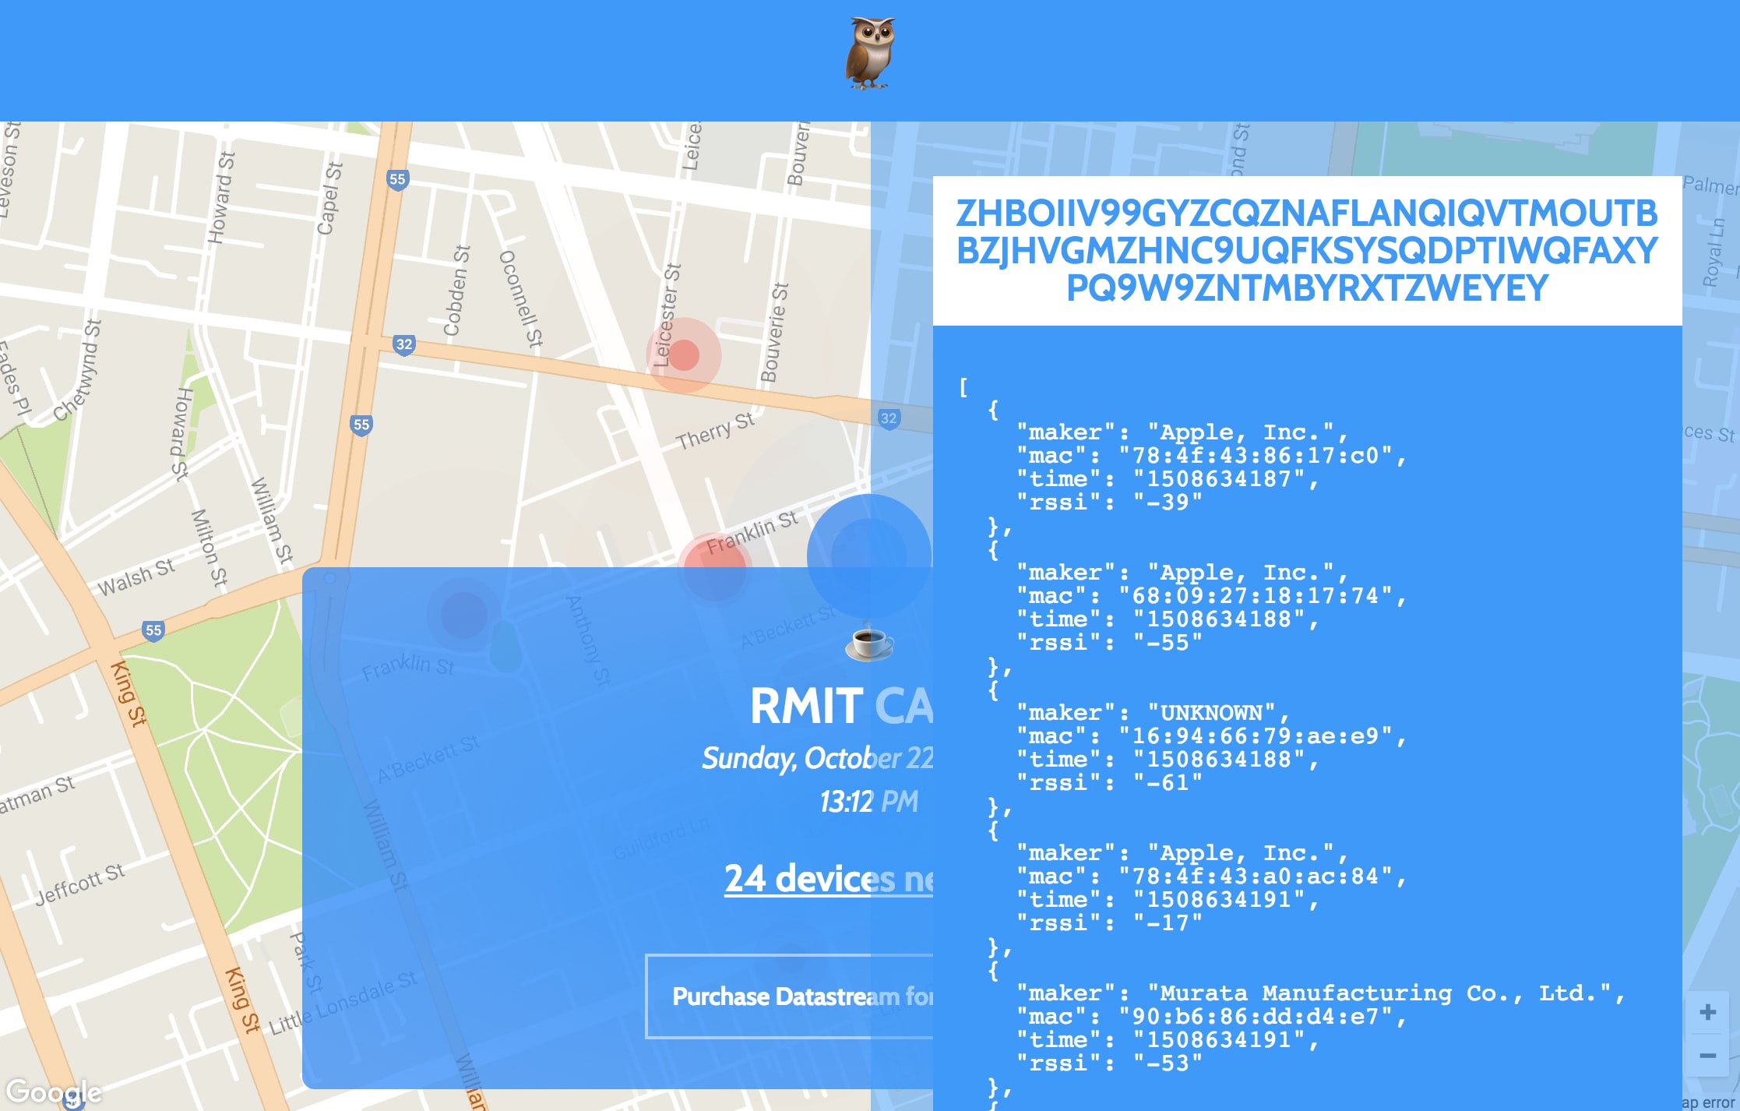Click the red marker on Leicester St

point(684,355)
